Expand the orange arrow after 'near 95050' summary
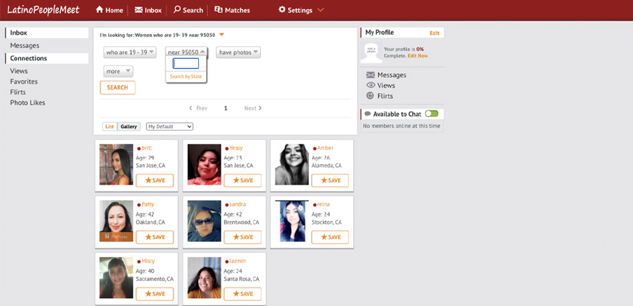The height and width of the screenshot is (306, 633). [x=222, y=35]
